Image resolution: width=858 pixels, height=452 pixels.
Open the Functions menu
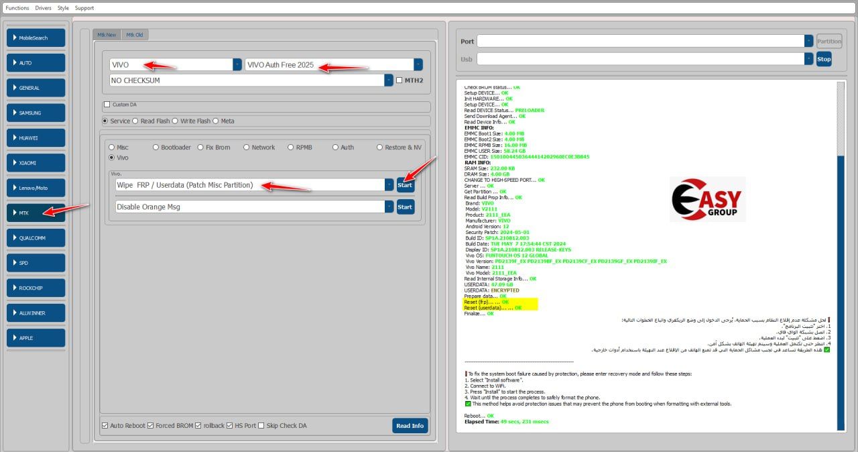pyautogui.click(x=17, y=8)
